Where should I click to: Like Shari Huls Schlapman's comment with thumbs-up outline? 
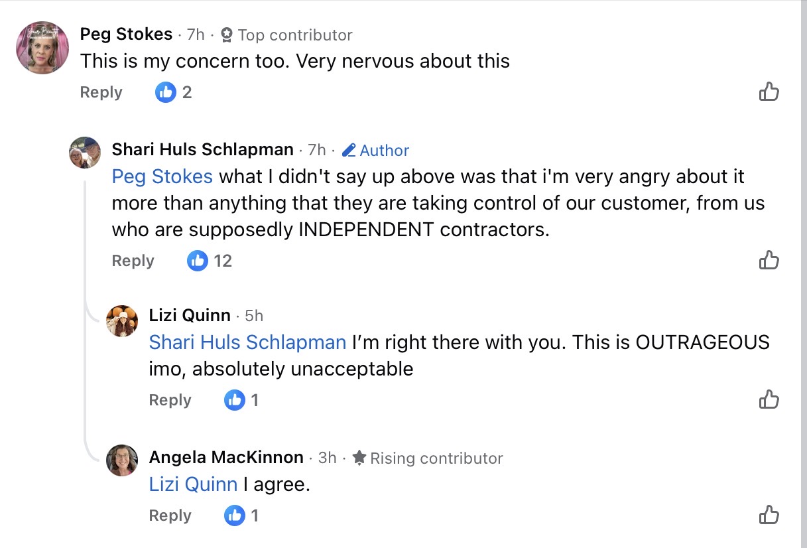click(x=769, y=260)
